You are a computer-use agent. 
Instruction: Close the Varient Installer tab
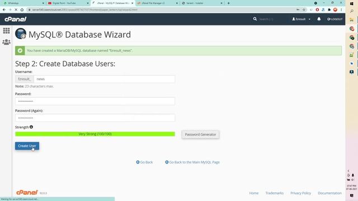pos(222,3)
